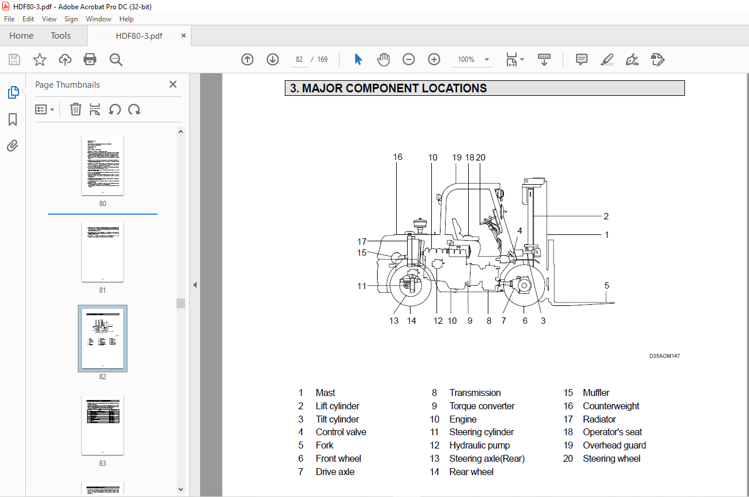This screenshot has width=749, height=497.
Task: Close the Page Thumbnails panel
Action: (x=172, y=84)
